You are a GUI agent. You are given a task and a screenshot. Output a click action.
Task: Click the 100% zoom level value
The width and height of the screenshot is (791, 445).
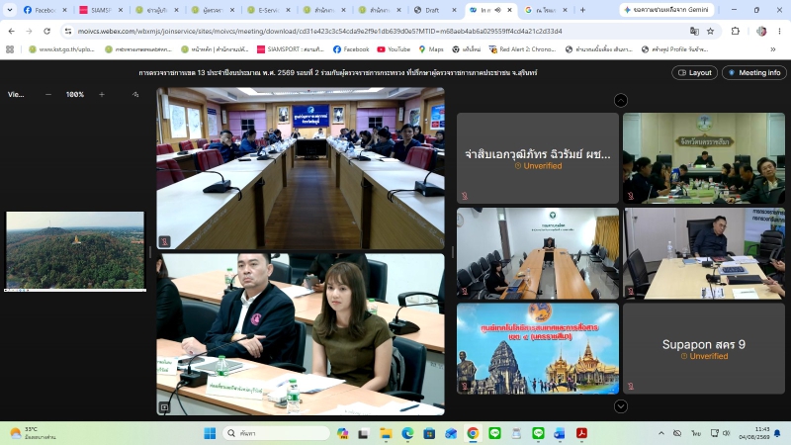(x=75, y=94)
